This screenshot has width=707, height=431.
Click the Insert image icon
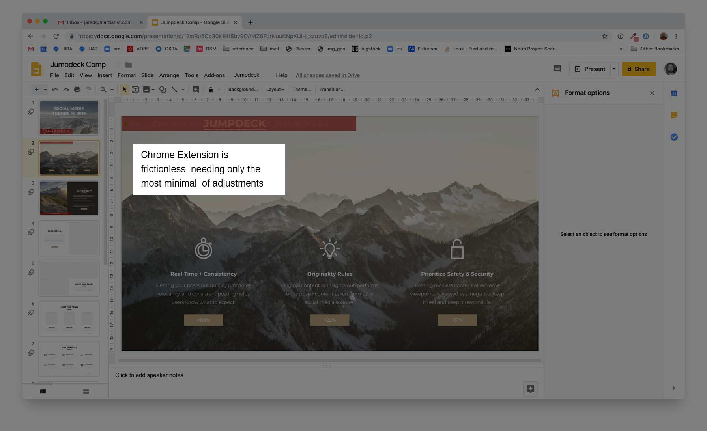(x=146, y=90)
